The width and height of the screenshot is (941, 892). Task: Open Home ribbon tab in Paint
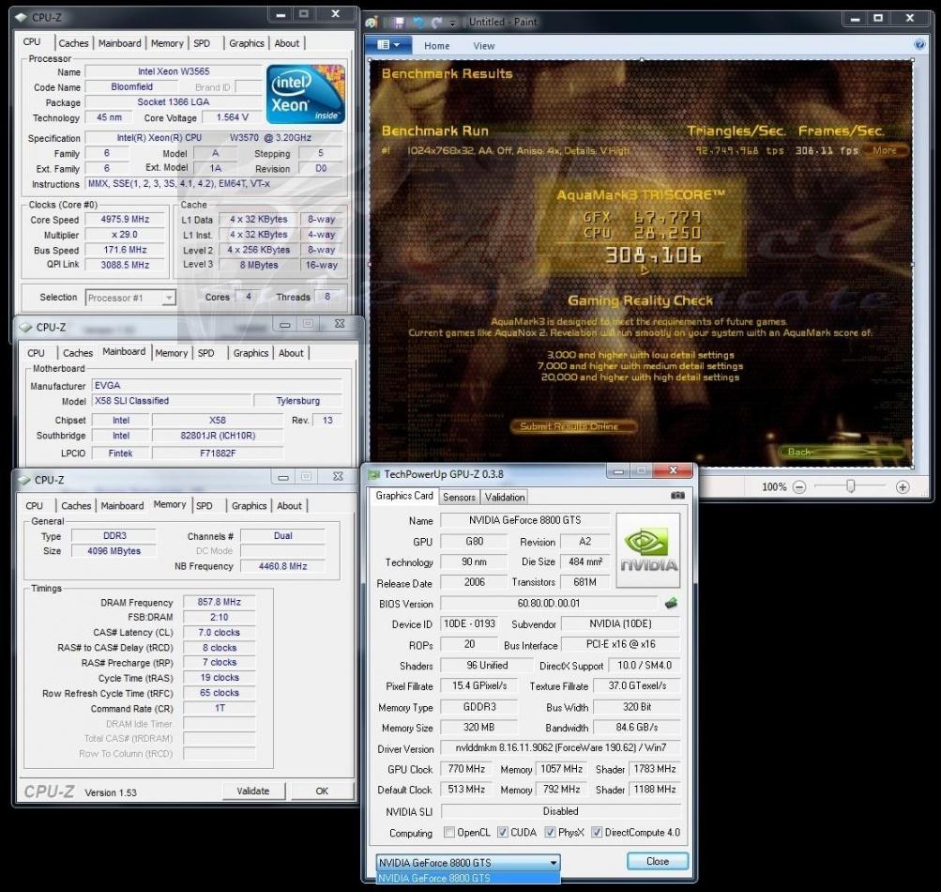436,46
